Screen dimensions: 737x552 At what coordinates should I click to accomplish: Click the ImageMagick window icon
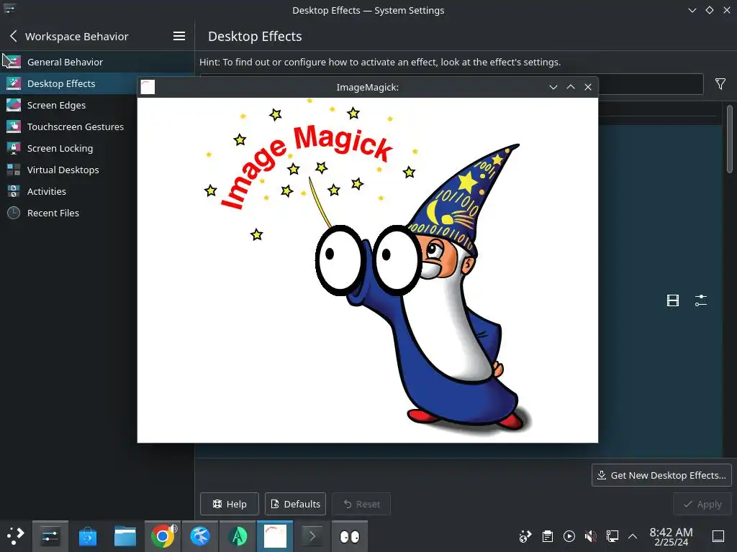coord(148,87)
